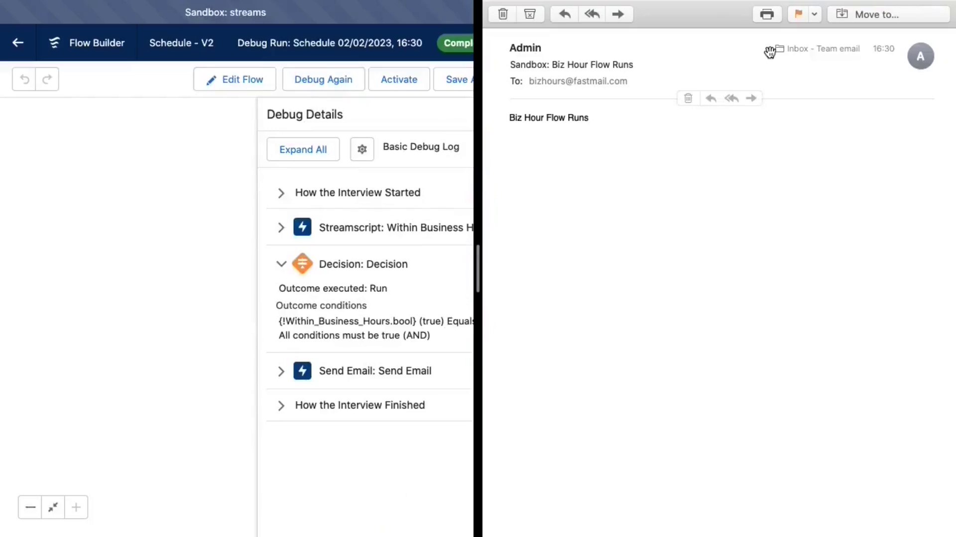The image size is (956, 537).
Task: Click the Sandbox: streams banner text
Action: pyautogui.click(x=225, y=12)
